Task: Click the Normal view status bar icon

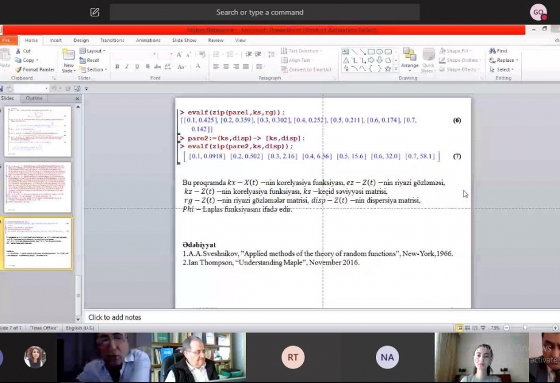Action: pyautogui.click(x=459, y=328)
